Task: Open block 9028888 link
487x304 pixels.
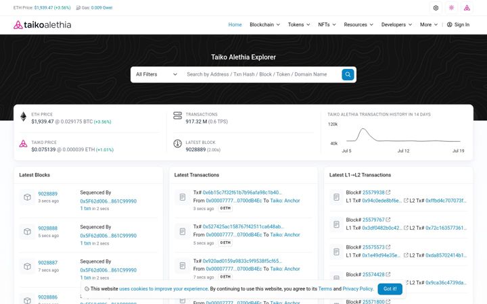Action: (x=47, y=228)
